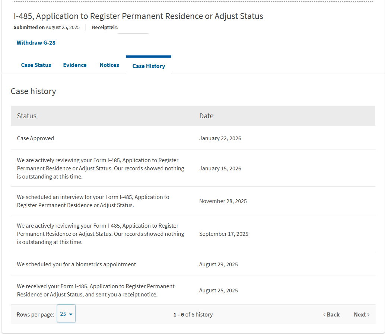Click the biometrics appointment status row

[x=77, y=264]
